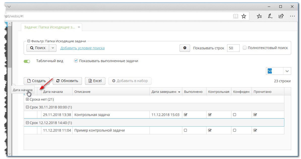The height and width of the screenshot is (159, 301).
Task: Open the favorites hub icon
Action: click(x=259, y=16)
